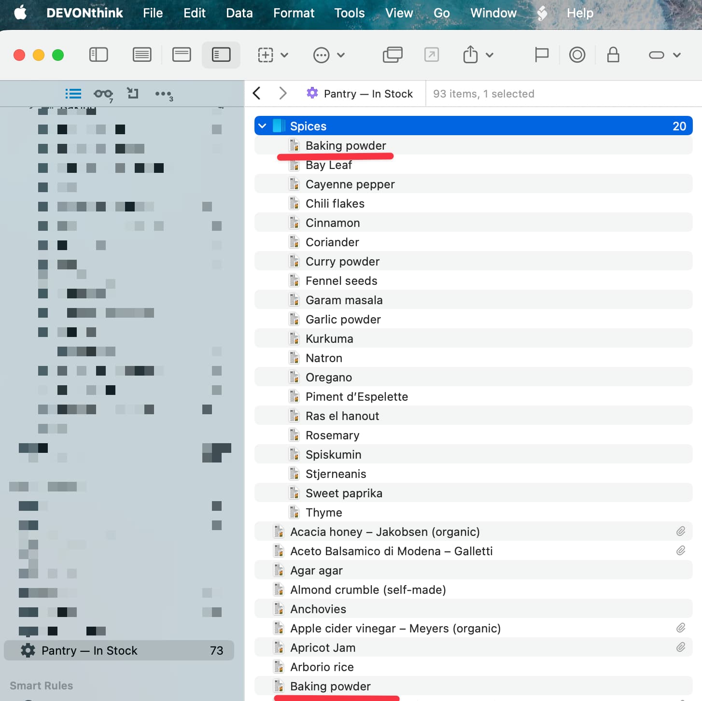Viewport: 702px width, 701px height.
Task: Click the lock icon in toolbar
Action: point(613,55)
